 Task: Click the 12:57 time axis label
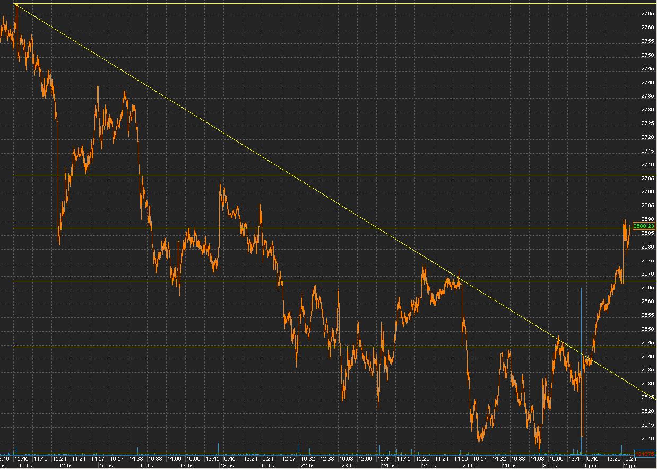[289, 458]
